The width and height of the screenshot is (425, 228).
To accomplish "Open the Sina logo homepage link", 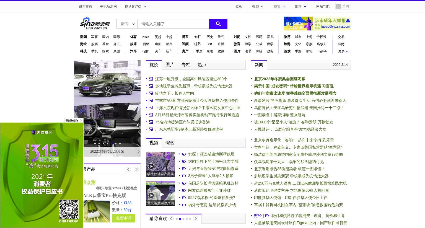I will [x=95, y=23].
